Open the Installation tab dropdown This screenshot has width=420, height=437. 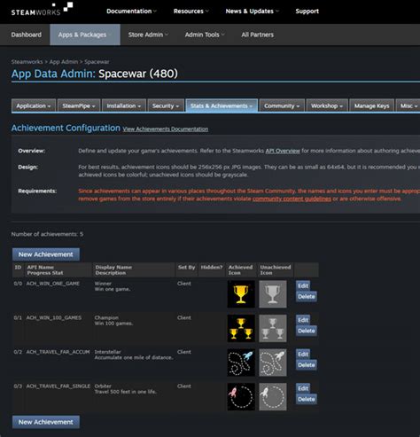click(x=124, y=105)
